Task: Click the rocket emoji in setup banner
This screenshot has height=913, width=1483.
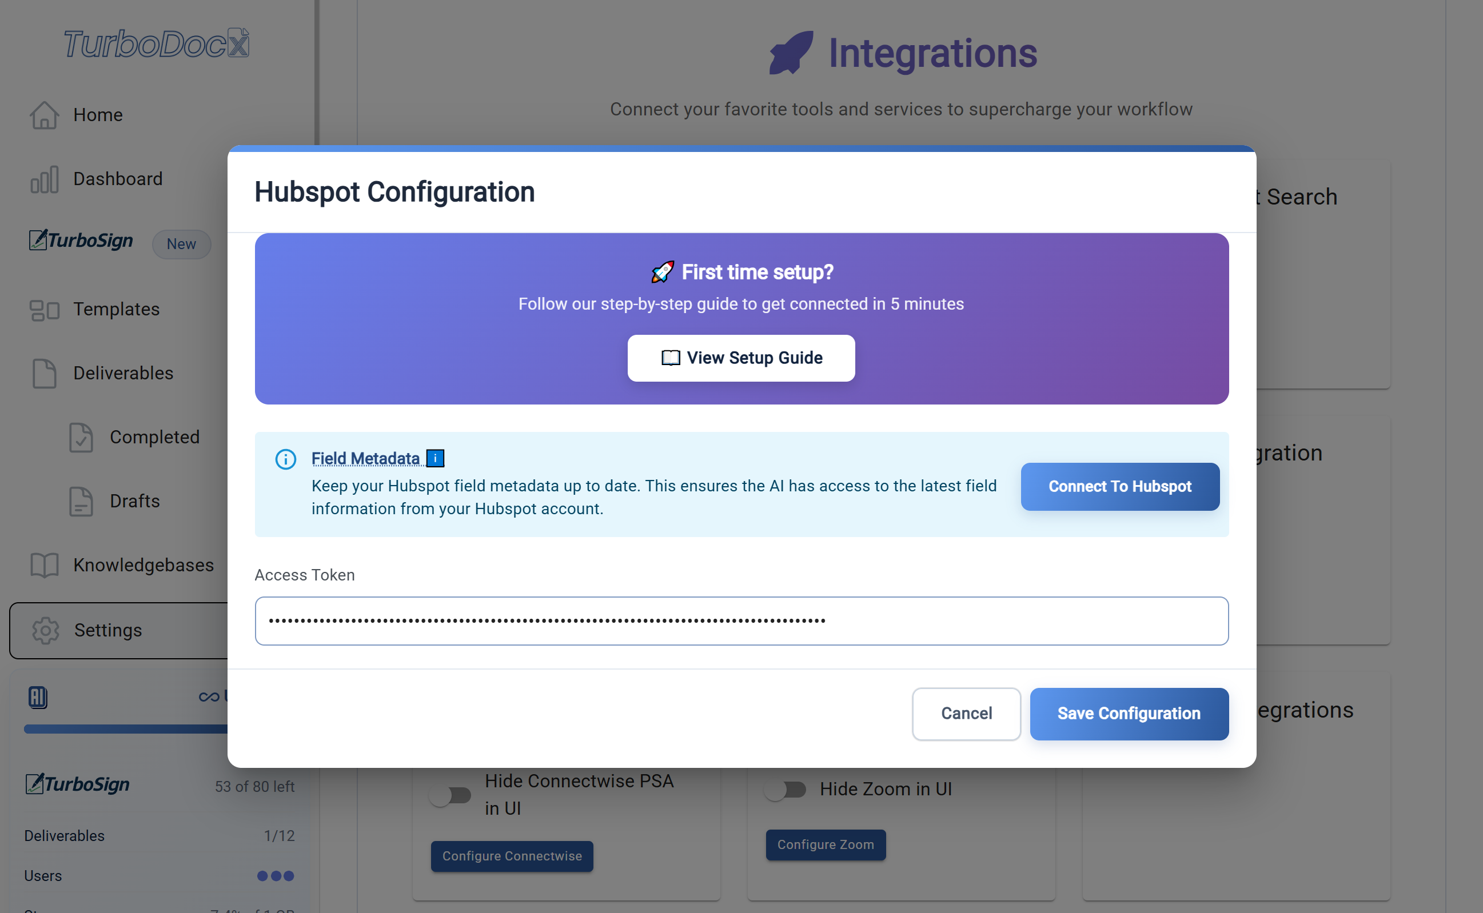Action: (663, 272)
